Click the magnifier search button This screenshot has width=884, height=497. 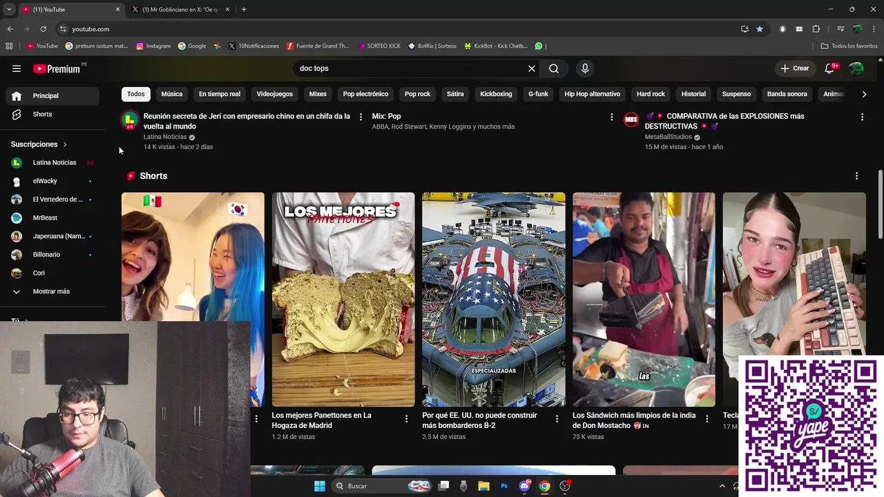[554, 68]
